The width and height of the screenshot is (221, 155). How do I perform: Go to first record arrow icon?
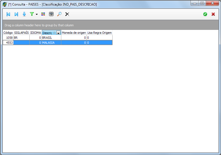click(x=8, y=14)
